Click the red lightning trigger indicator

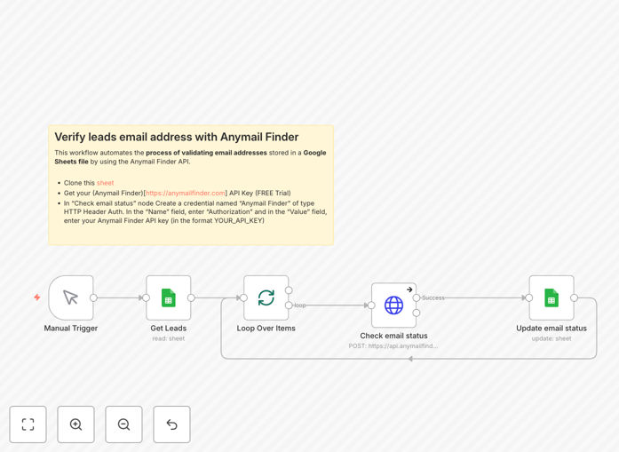coord(37,297)
